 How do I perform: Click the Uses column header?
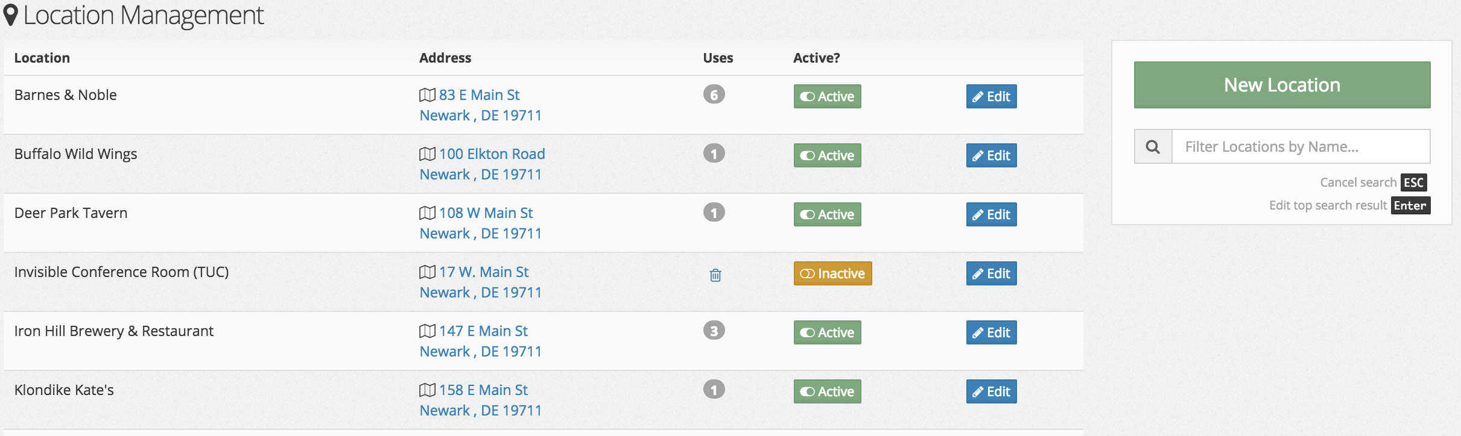click(718, 58)
